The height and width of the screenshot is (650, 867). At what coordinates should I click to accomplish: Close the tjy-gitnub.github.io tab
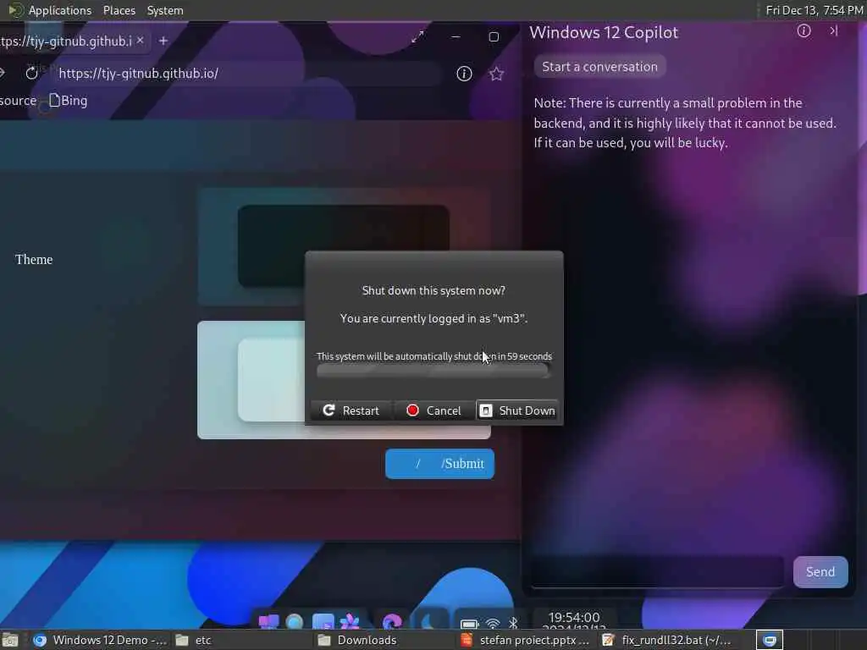(141, 41)
